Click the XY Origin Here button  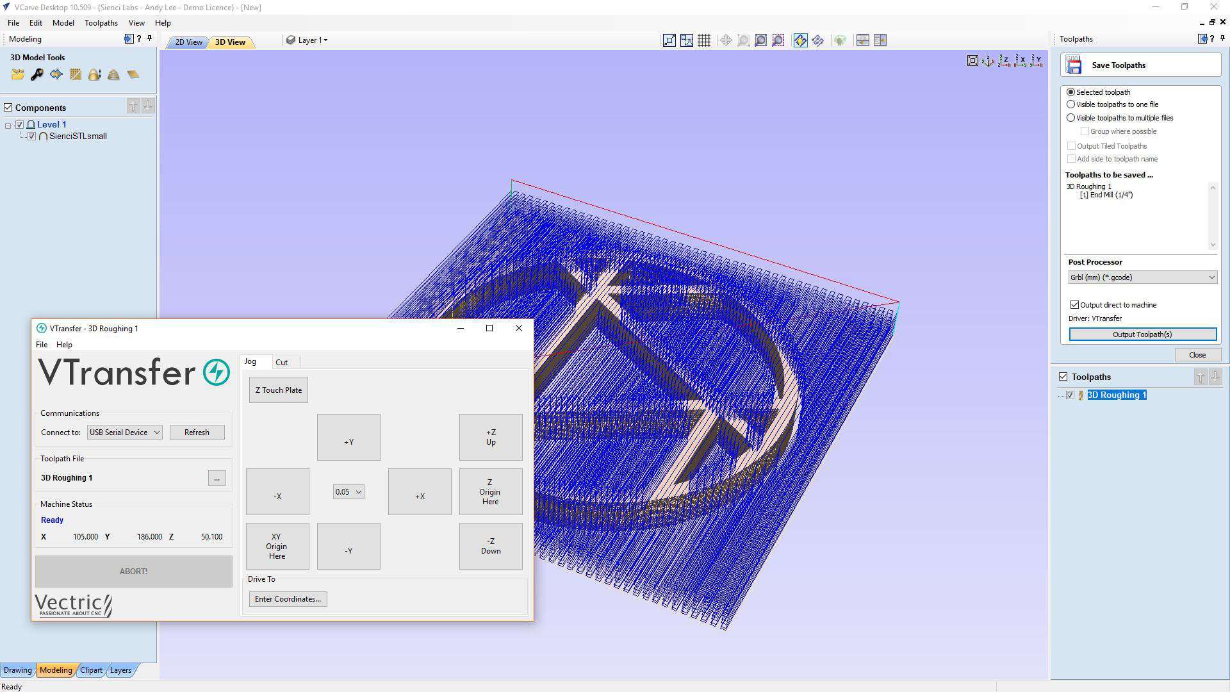[277, 547]
